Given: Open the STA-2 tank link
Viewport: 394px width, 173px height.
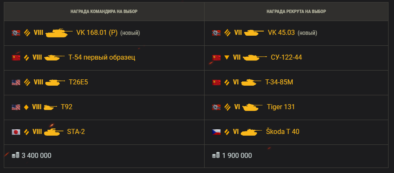Looking at the screenshot, I should pyautogui.click(x=76, y=132).
